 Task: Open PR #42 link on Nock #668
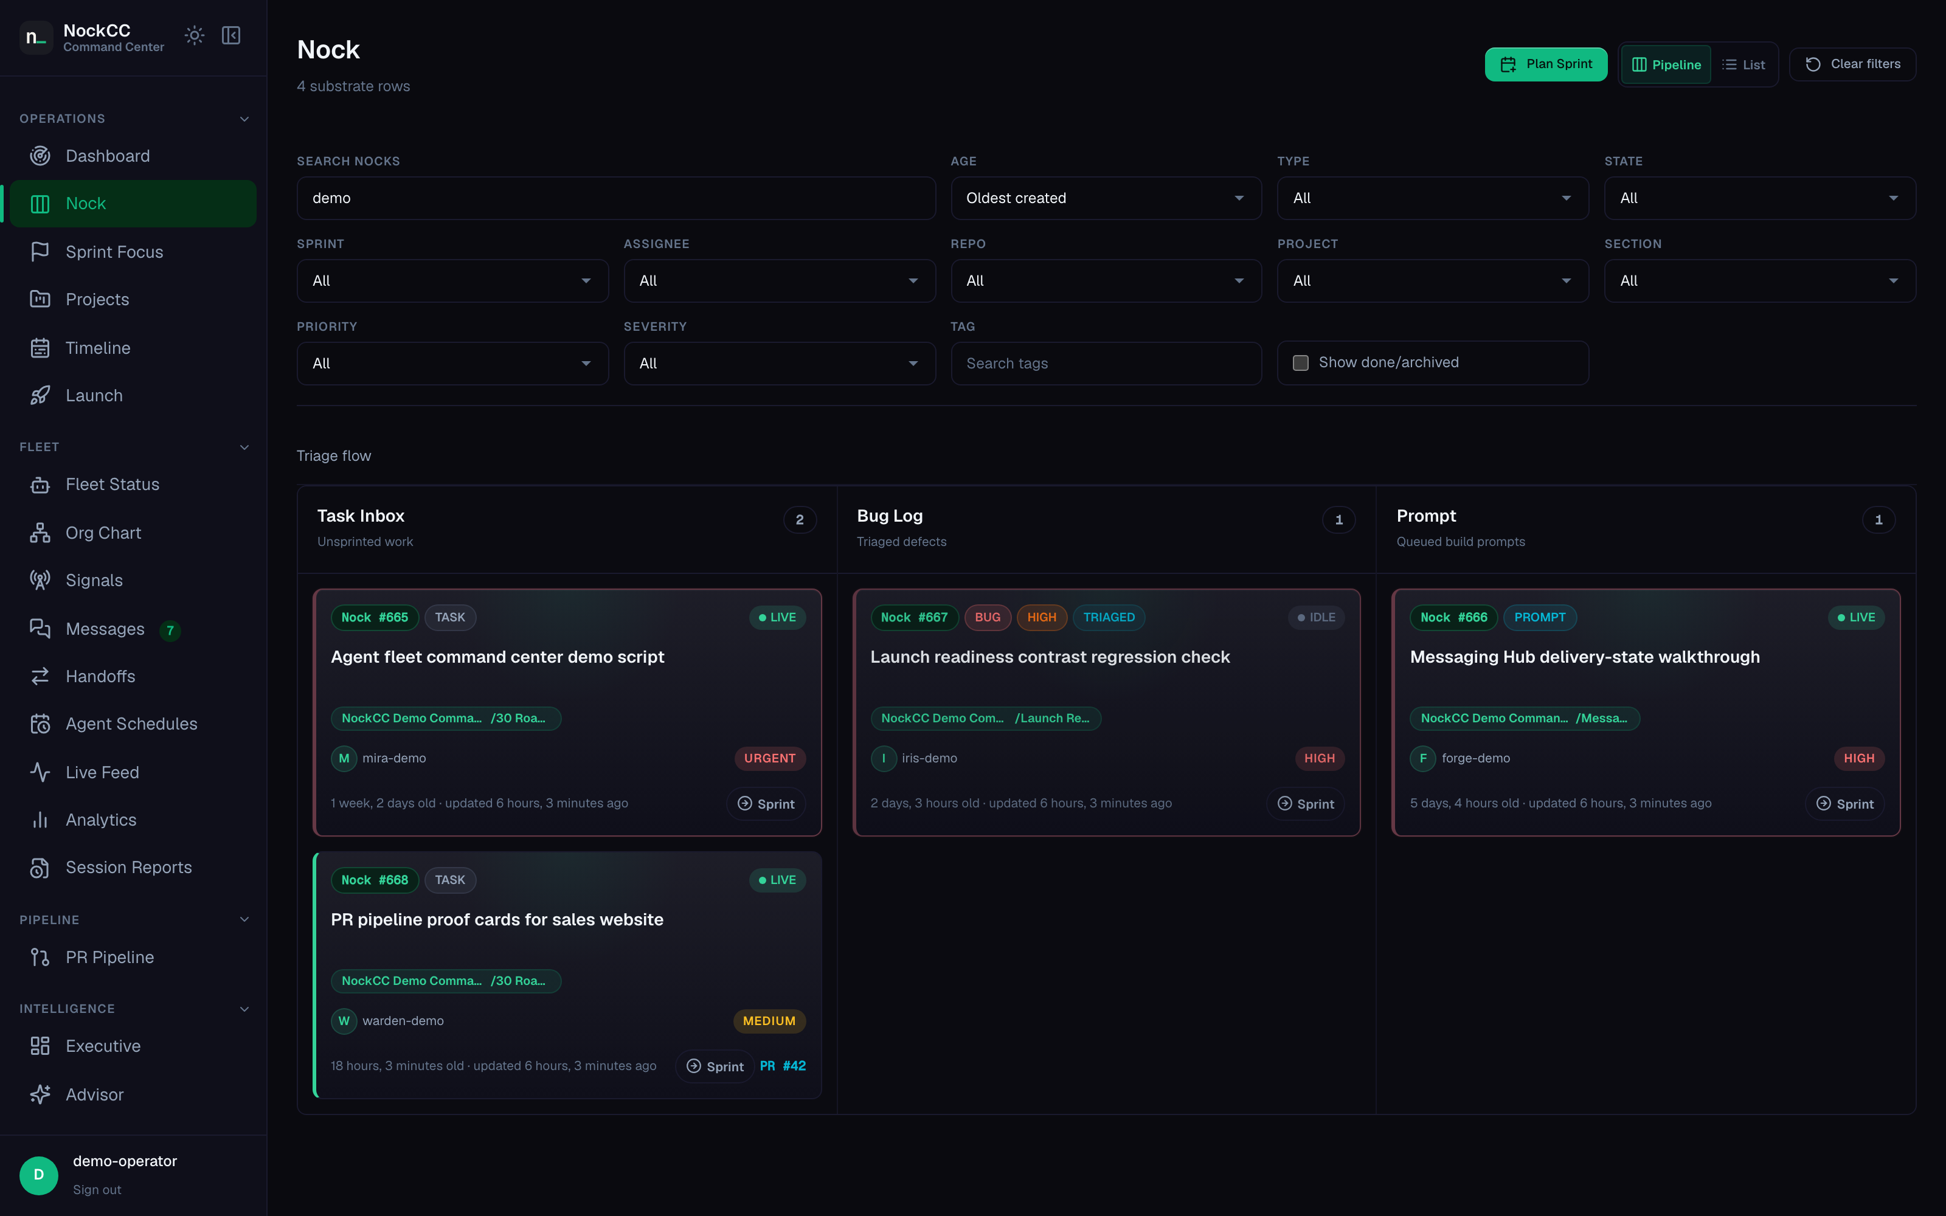tap(783, 1066)
